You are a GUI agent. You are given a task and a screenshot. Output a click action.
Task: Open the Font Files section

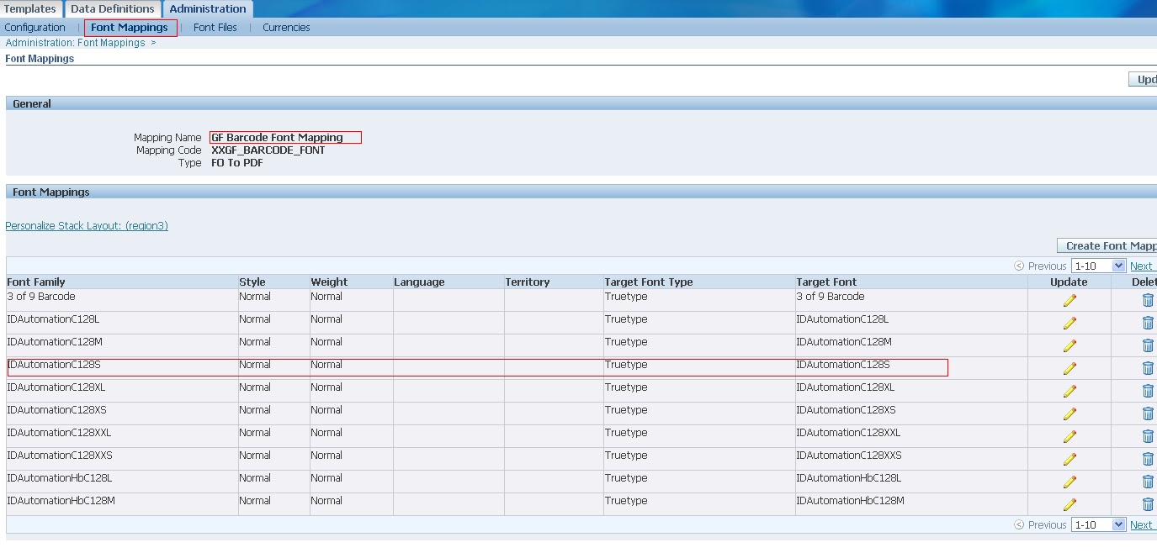(x=214, y=27)
